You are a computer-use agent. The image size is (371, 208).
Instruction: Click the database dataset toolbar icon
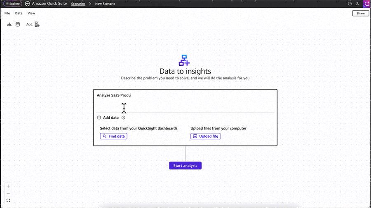click(x=18, y=24)
